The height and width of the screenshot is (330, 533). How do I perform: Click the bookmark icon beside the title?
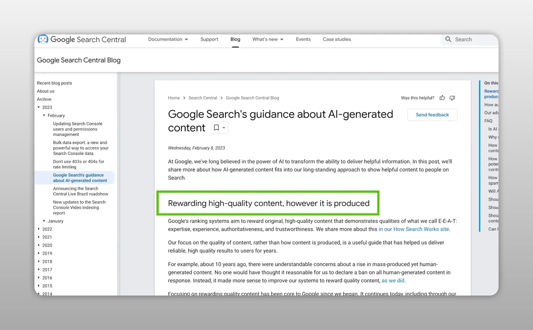click(x=216, y=128)
